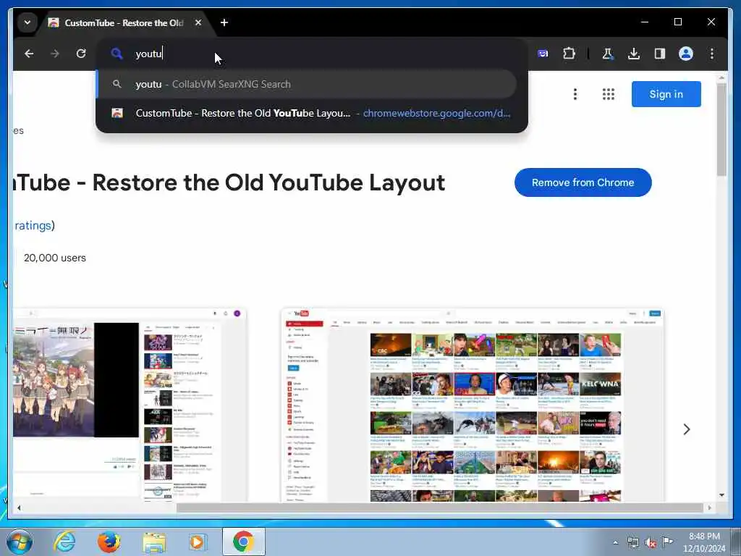Click the scroll-right arrow of horizontal scrollbar
Image resolution: width=741 pixels, height=556 pixels.
click(x=709, y=507)
